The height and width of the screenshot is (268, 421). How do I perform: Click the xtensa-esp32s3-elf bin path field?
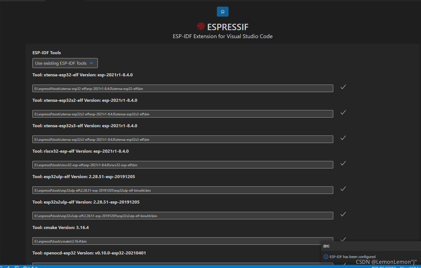pyautogui.click(x=183, y=139)
